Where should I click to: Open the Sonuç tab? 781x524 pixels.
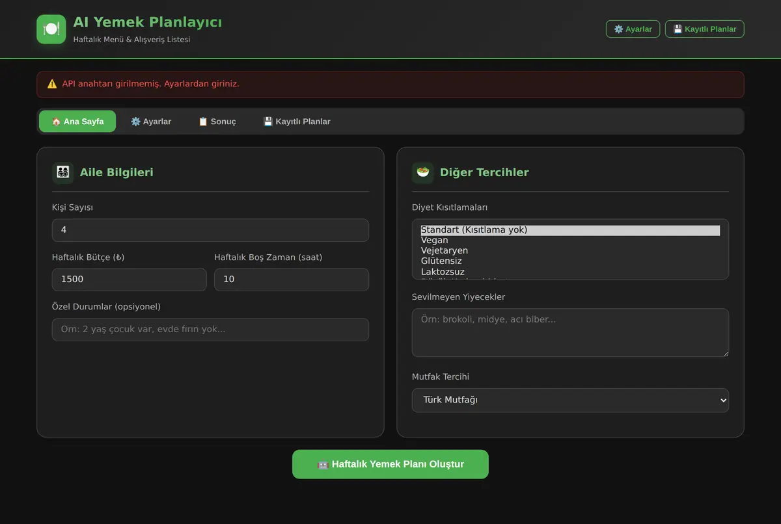217,122
